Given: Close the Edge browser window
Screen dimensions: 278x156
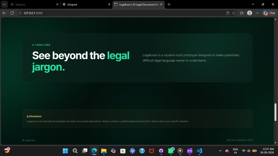Looking at the screenshot, I should point(273,4).
